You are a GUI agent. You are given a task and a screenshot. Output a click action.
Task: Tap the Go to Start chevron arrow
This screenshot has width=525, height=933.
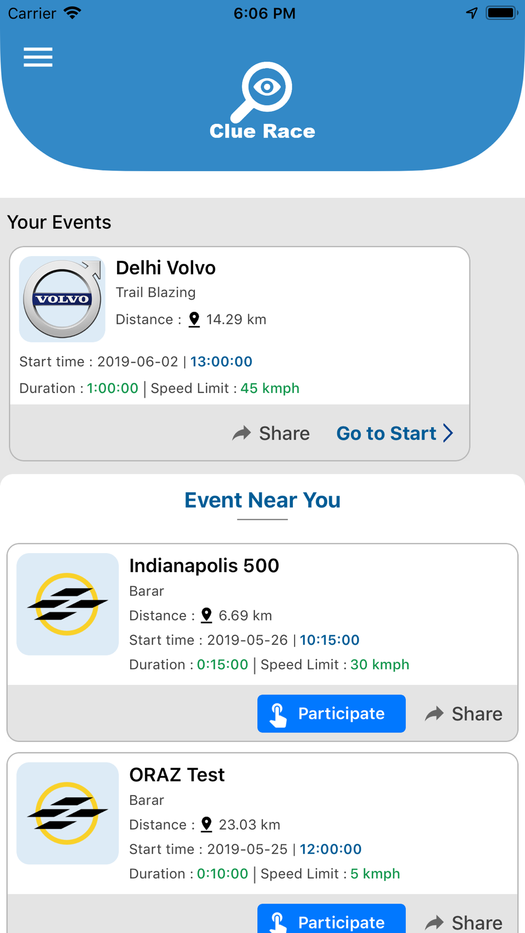tap(448, 433)
